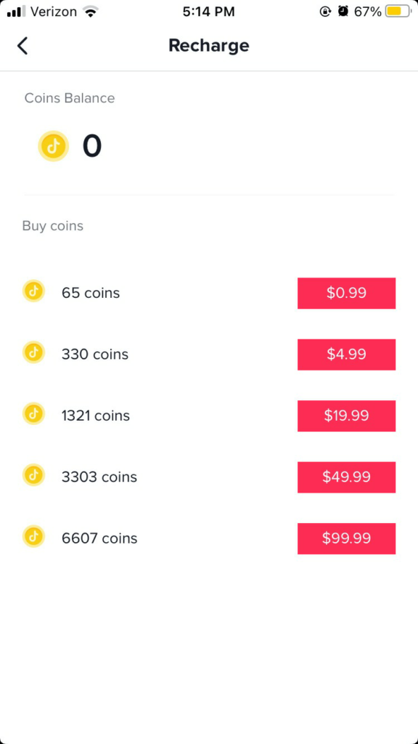Select the Coins Balance label

[x=69, y=98]
